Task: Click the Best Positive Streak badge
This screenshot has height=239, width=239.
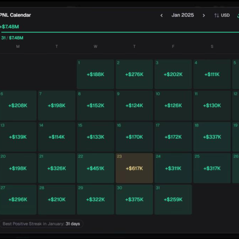Action: pos(41,224)
